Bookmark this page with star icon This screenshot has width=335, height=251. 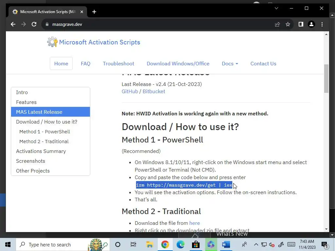(288, 24)
